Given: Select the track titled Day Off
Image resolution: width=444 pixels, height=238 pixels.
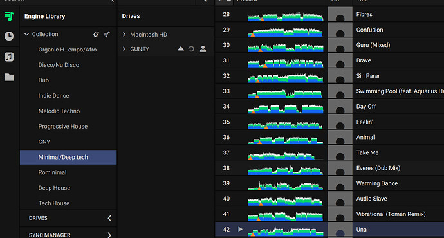Looking at the screenshot, I should [x=366, y=107].
